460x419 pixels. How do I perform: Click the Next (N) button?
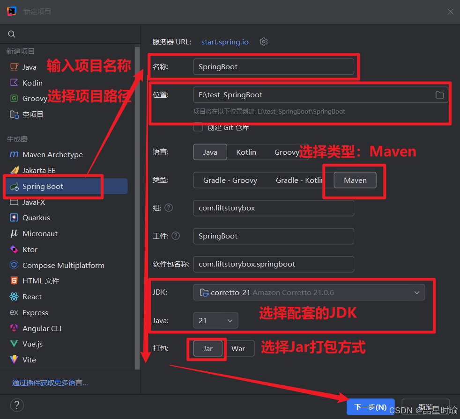tap(371, 407)
